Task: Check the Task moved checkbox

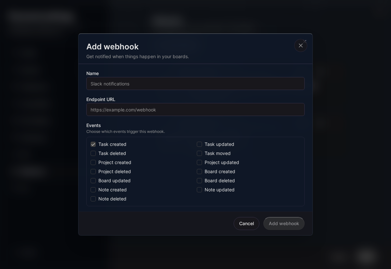Action: click(199, 153)
